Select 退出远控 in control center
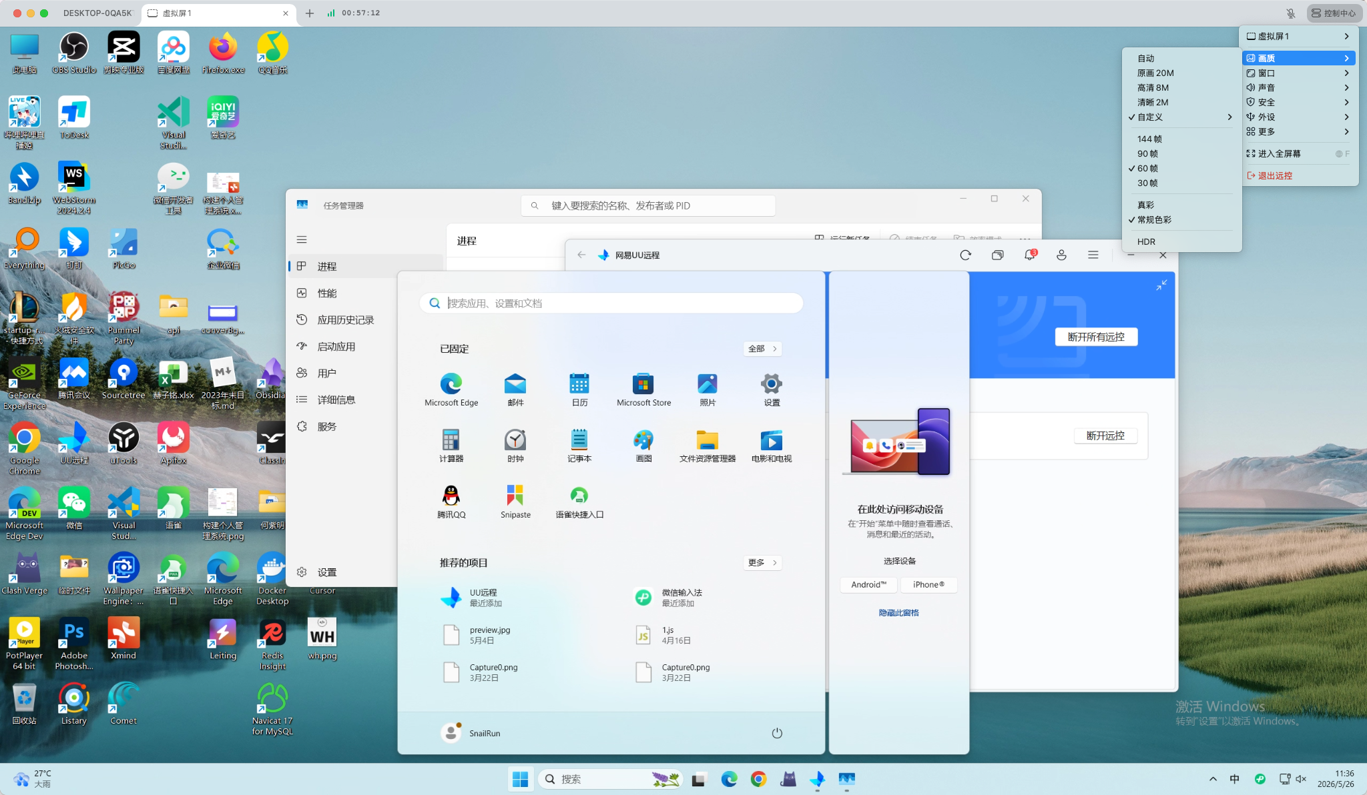The image size is (1367, 795). pos(1298,175)
